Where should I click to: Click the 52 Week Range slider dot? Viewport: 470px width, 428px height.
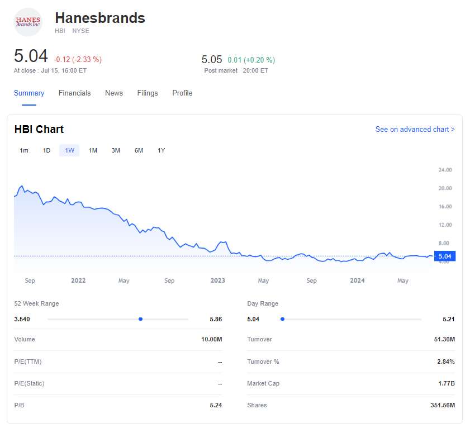coord(140,319)
